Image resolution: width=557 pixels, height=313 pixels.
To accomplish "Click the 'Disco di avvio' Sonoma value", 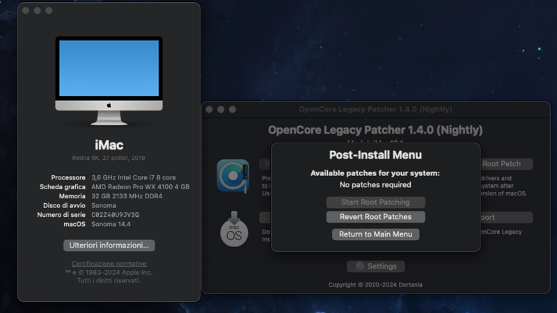I will click(104, 205).
